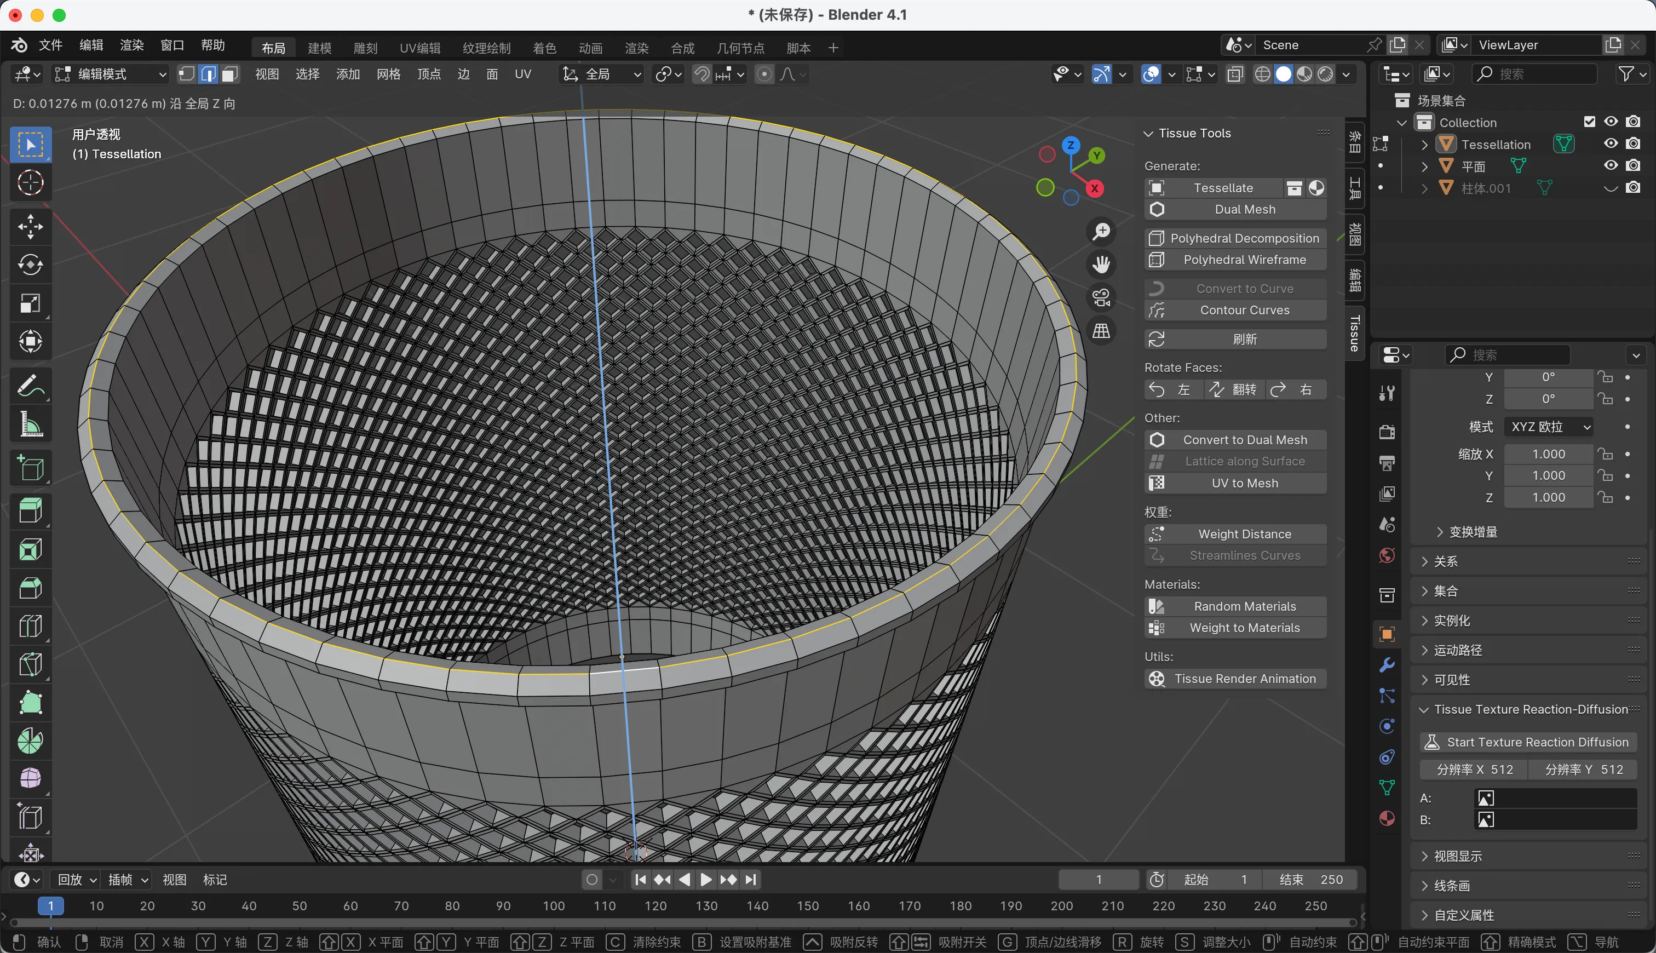The width and height of the screenshot is (1656, 953).
Task: Expand the 关系 panel
Action: 1445,561
